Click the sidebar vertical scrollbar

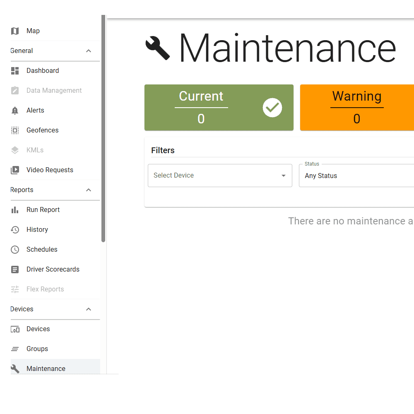103,128
